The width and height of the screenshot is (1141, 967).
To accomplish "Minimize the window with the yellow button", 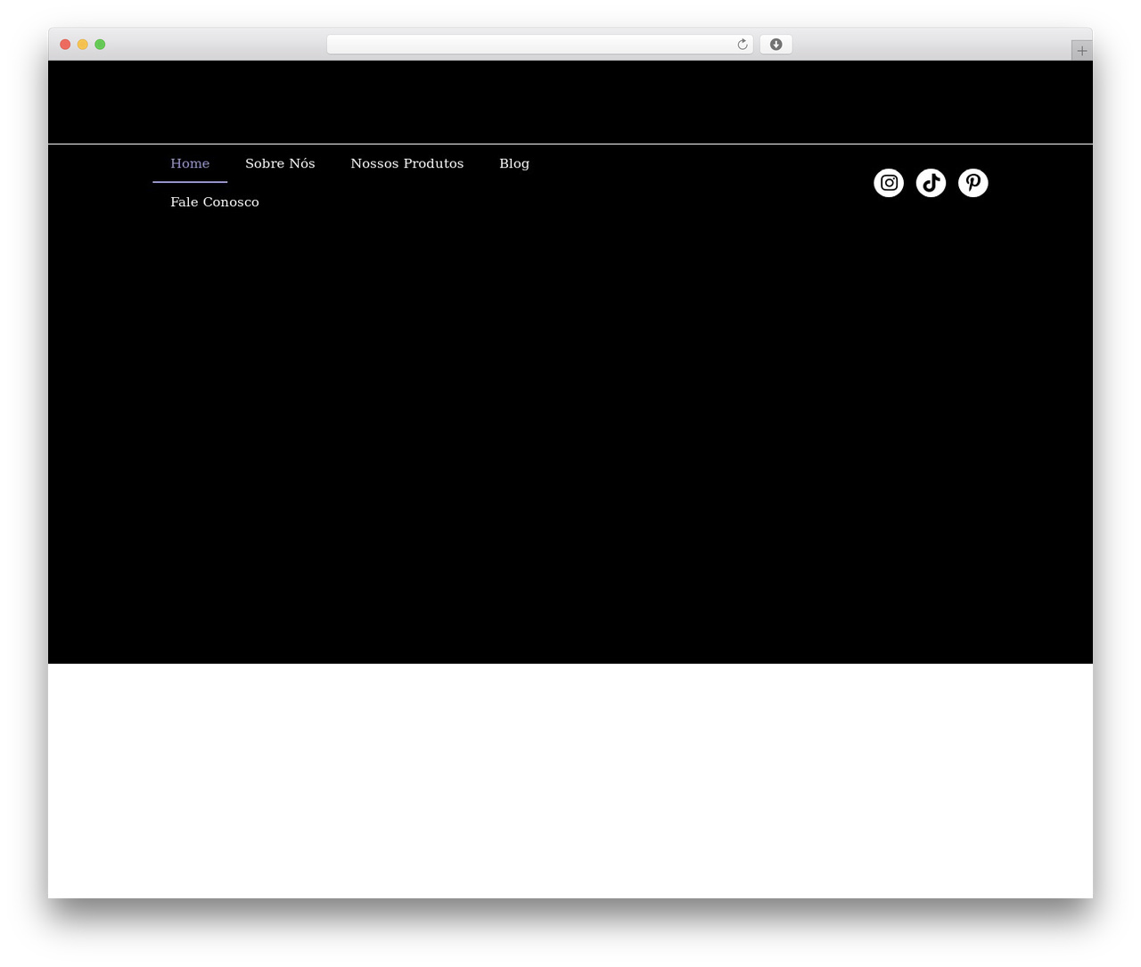I will click(x=83, y=45).
